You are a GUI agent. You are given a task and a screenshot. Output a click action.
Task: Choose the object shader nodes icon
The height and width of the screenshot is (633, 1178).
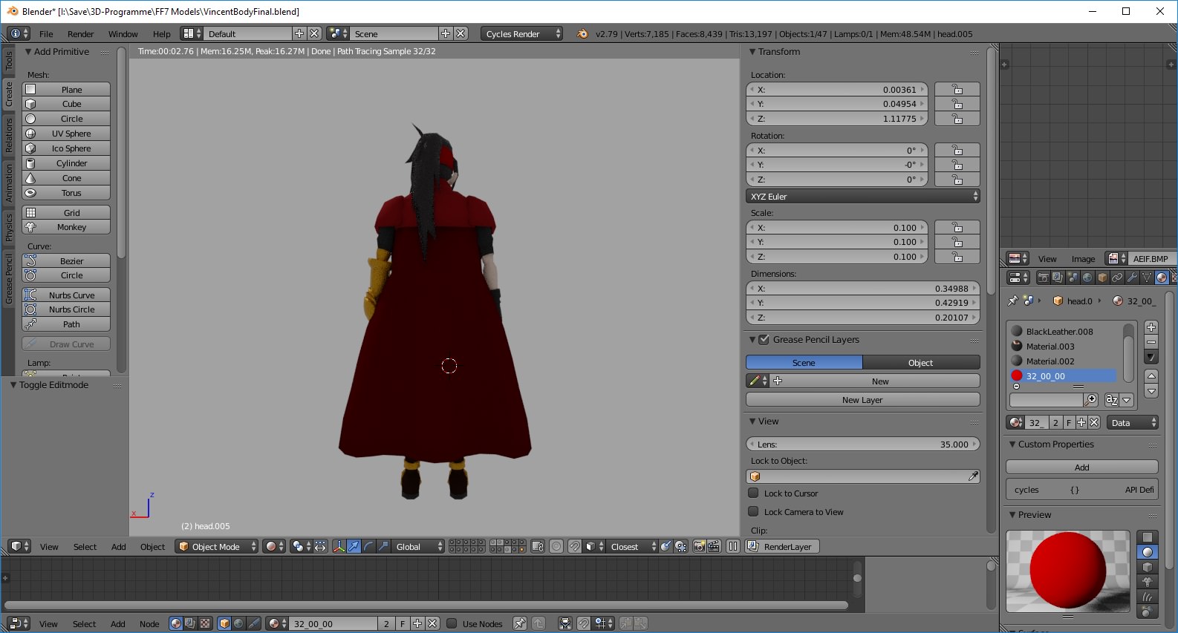[x=224, y=624]
